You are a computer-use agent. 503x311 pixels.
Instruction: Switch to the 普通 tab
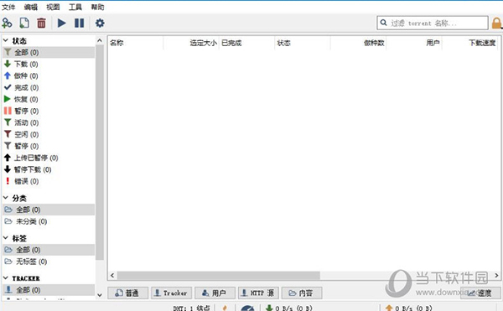(127, 293)
